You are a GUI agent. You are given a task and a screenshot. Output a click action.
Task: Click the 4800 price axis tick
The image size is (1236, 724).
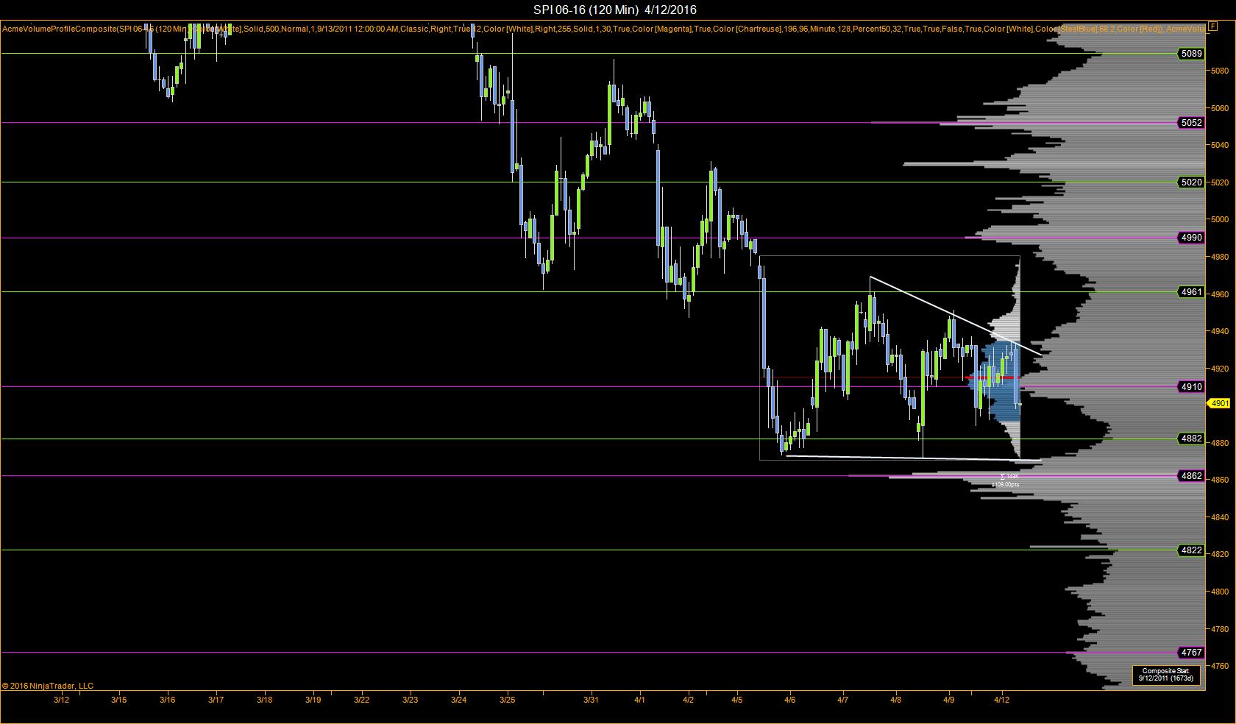pyautogui.click(x=1220, y=592)
